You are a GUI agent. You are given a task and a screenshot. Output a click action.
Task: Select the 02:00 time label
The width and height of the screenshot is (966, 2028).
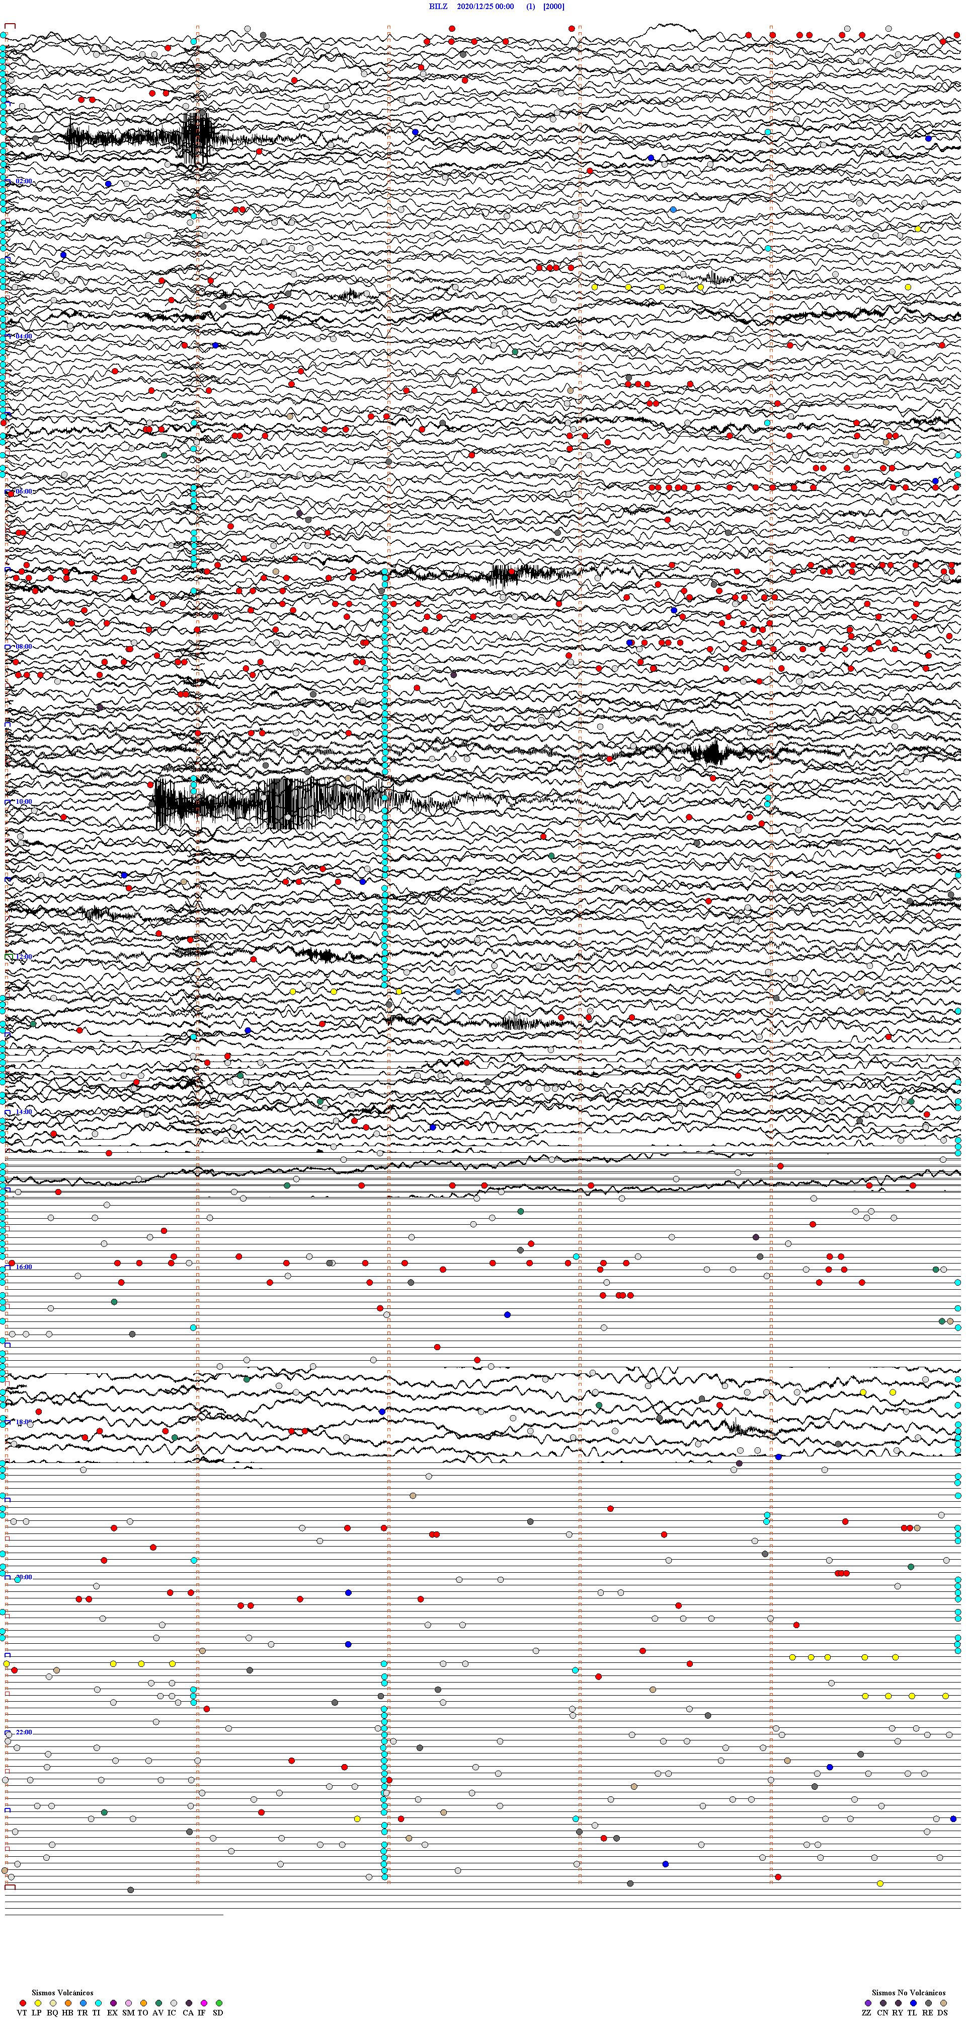click(x=24, y=181)
